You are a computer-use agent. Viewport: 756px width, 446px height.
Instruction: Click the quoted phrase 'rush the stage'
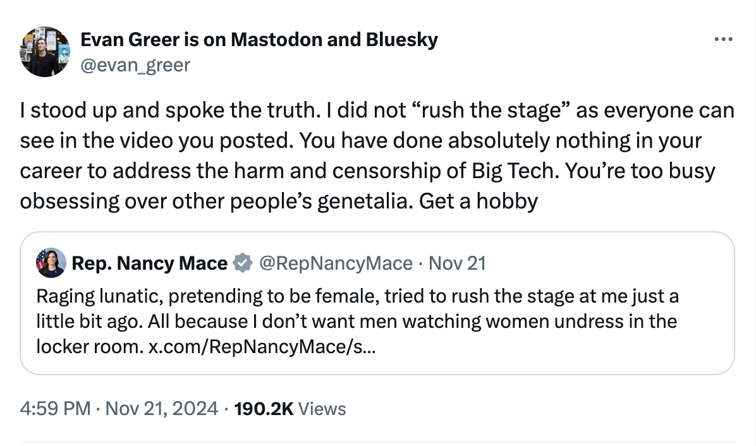point(490,111)
